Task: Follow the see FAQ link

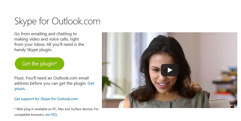Action: tap(51, 115)
